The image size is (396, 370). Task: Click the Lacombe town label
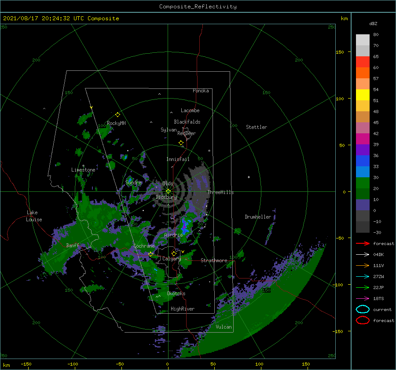pyautogui.click(x=190, y=110)
